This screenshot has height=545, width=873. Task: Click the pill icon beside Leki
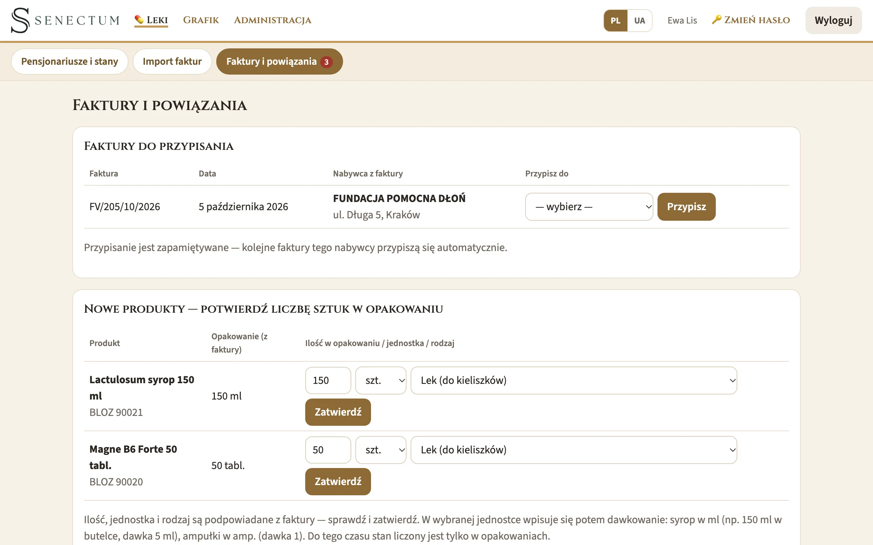139,19
